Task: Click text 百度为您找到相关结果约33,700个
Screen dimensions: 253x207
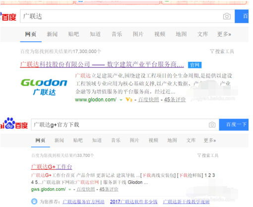Action: [x=63, y=155]
